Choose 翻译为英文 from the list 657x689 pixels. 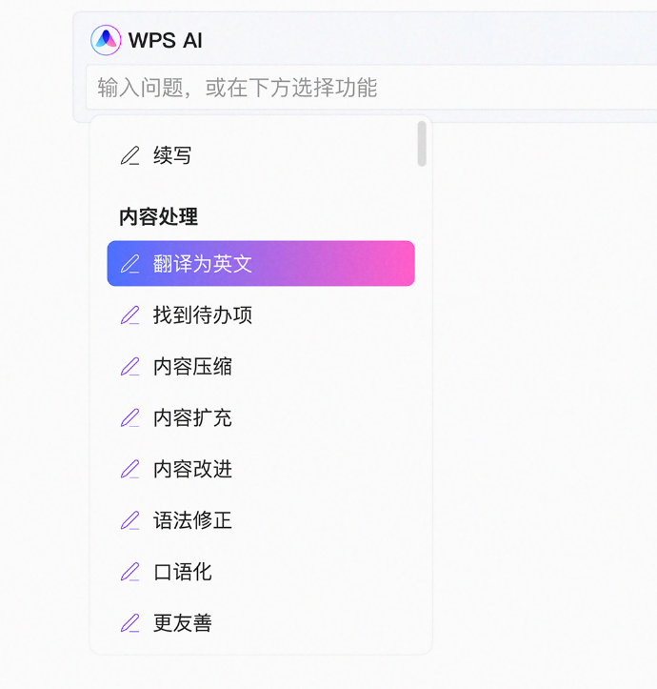click(x=261, y=264)
